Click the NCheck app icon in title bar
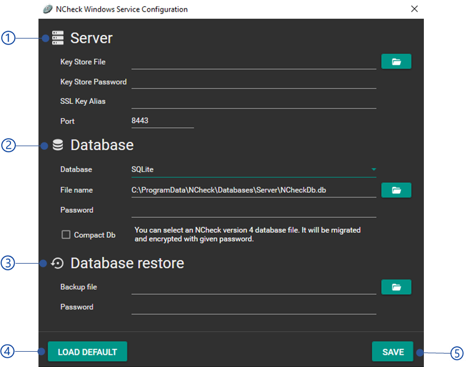The image size is (466, 367). pyautogui.click(x=48, y=9)
